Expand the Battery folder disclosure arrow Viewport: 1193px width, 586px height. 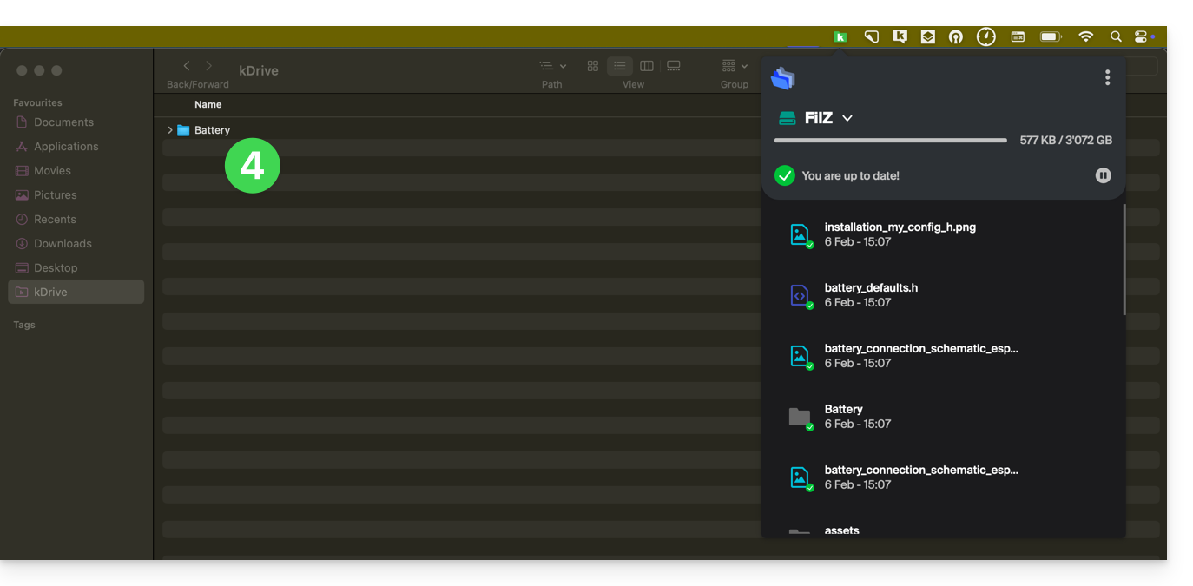click(170, 130)
